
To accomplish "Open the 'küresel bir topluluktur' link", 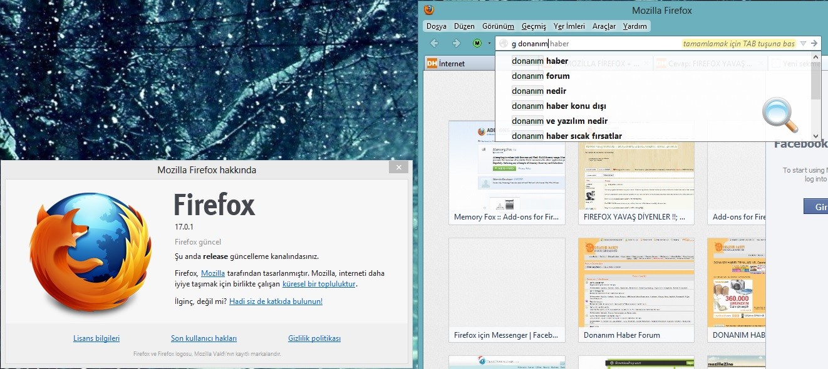I will pyautogui.click(x=319, y=284).
